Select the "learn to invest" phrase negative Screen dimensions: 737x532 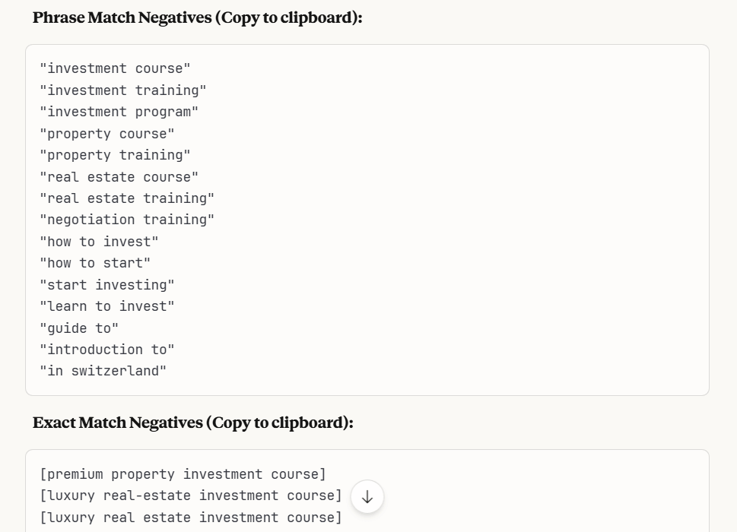pyautogui.click(x=108, y=306)
